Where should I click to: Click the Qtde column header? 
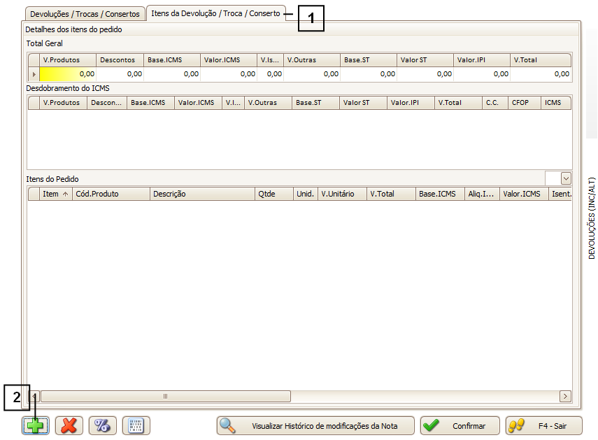(x=273, y=194)
